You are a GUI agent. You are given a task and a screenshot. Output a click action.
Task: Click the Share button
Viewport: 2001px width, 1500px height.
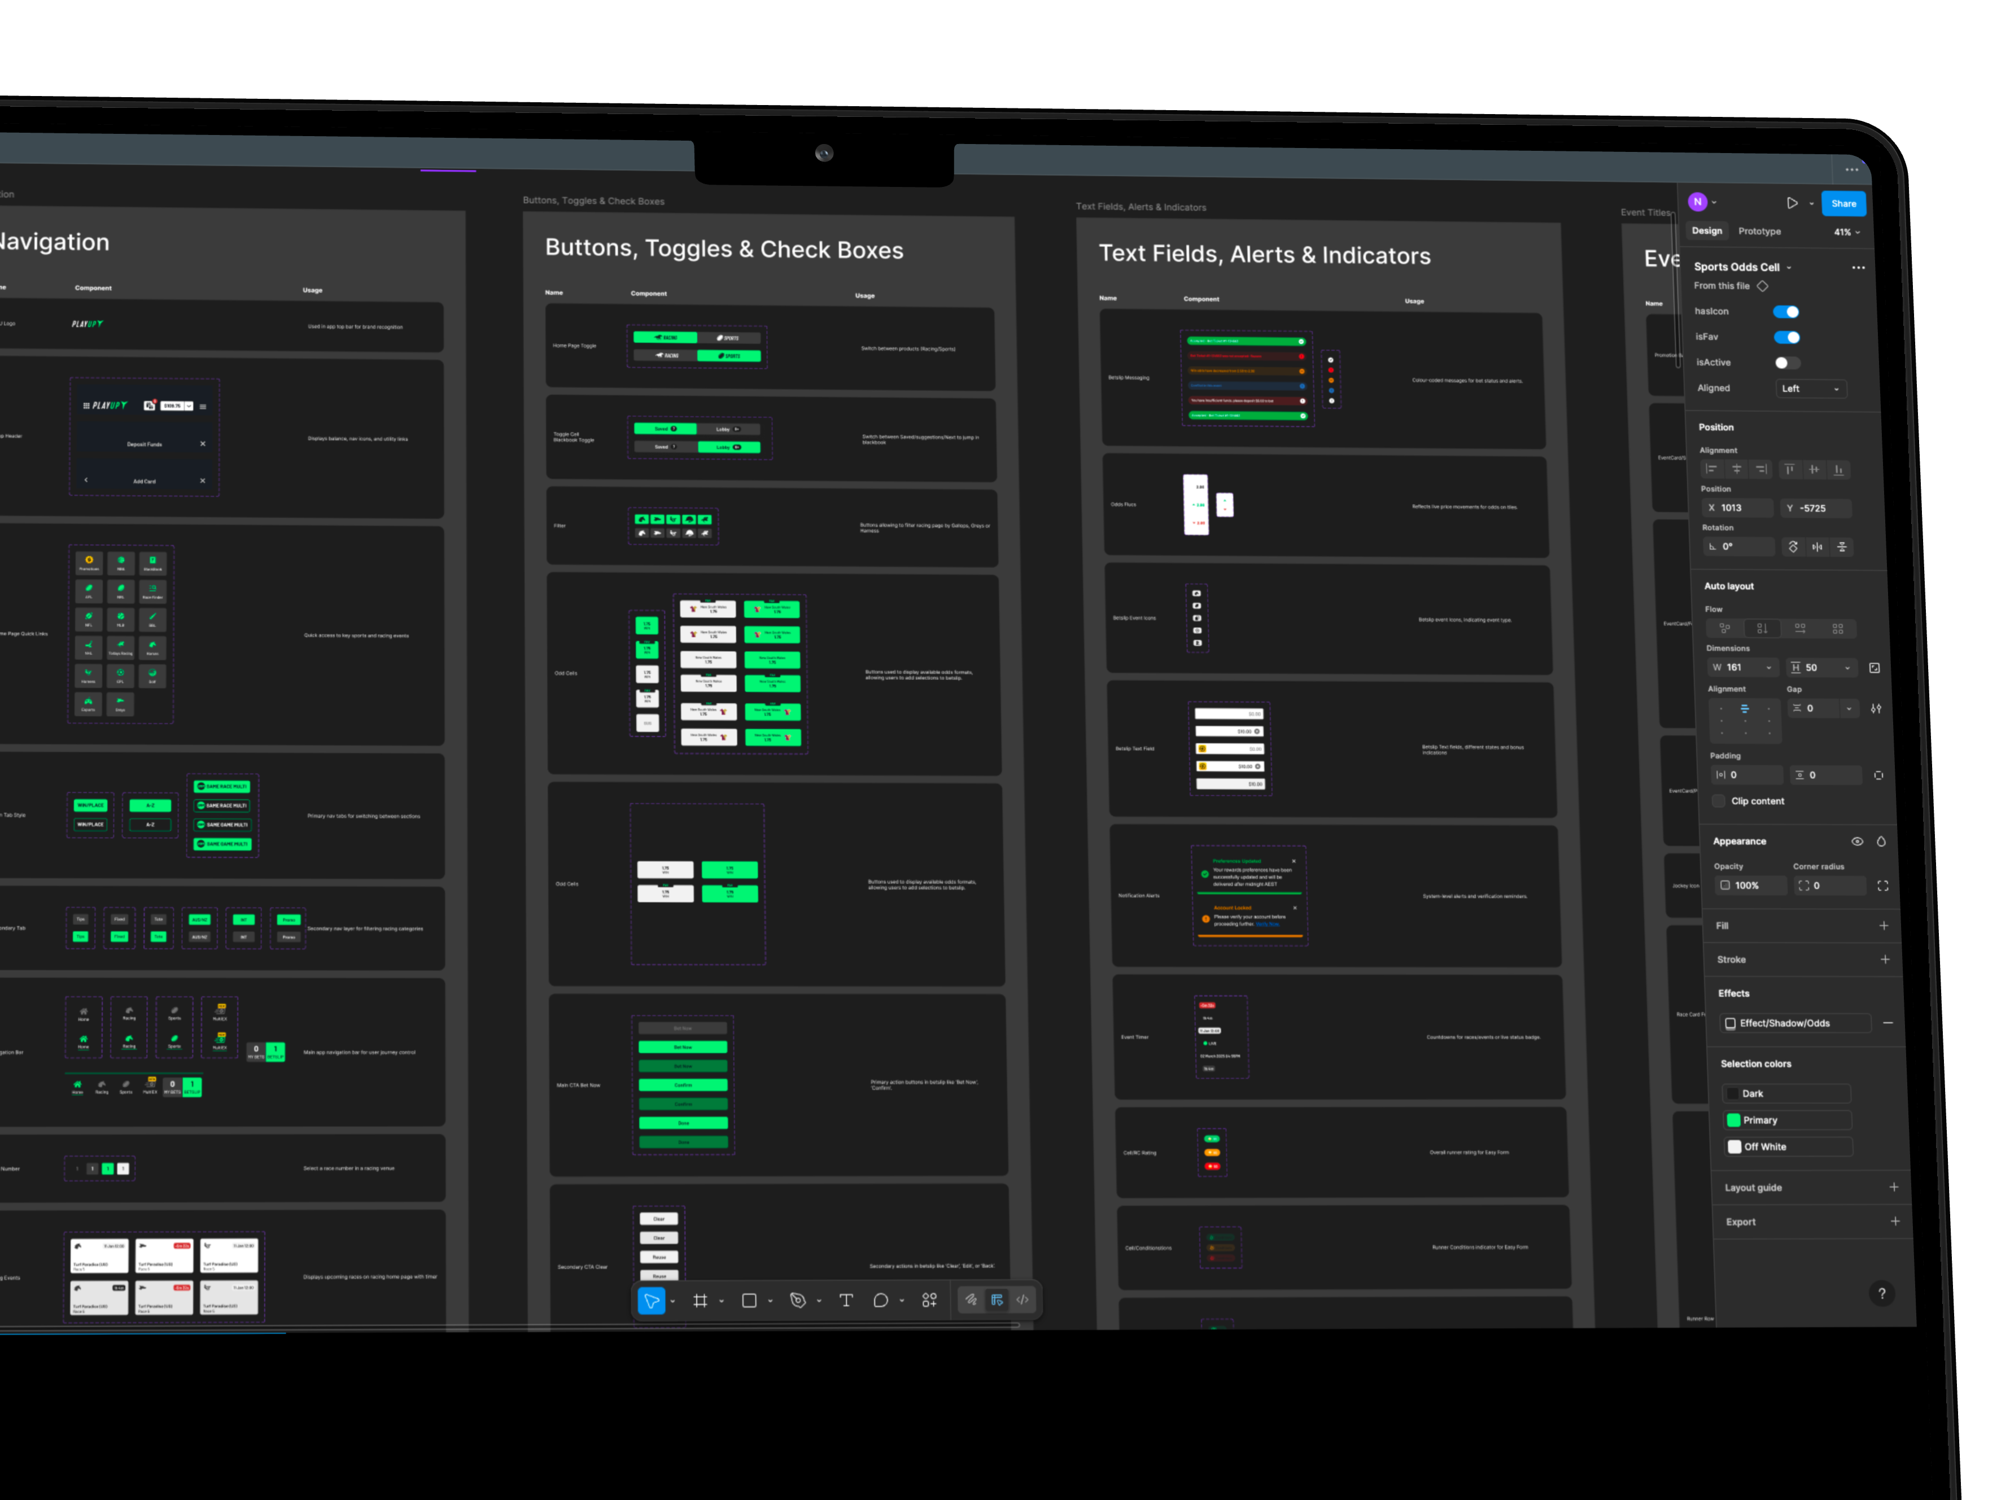tap(1843, 203)
